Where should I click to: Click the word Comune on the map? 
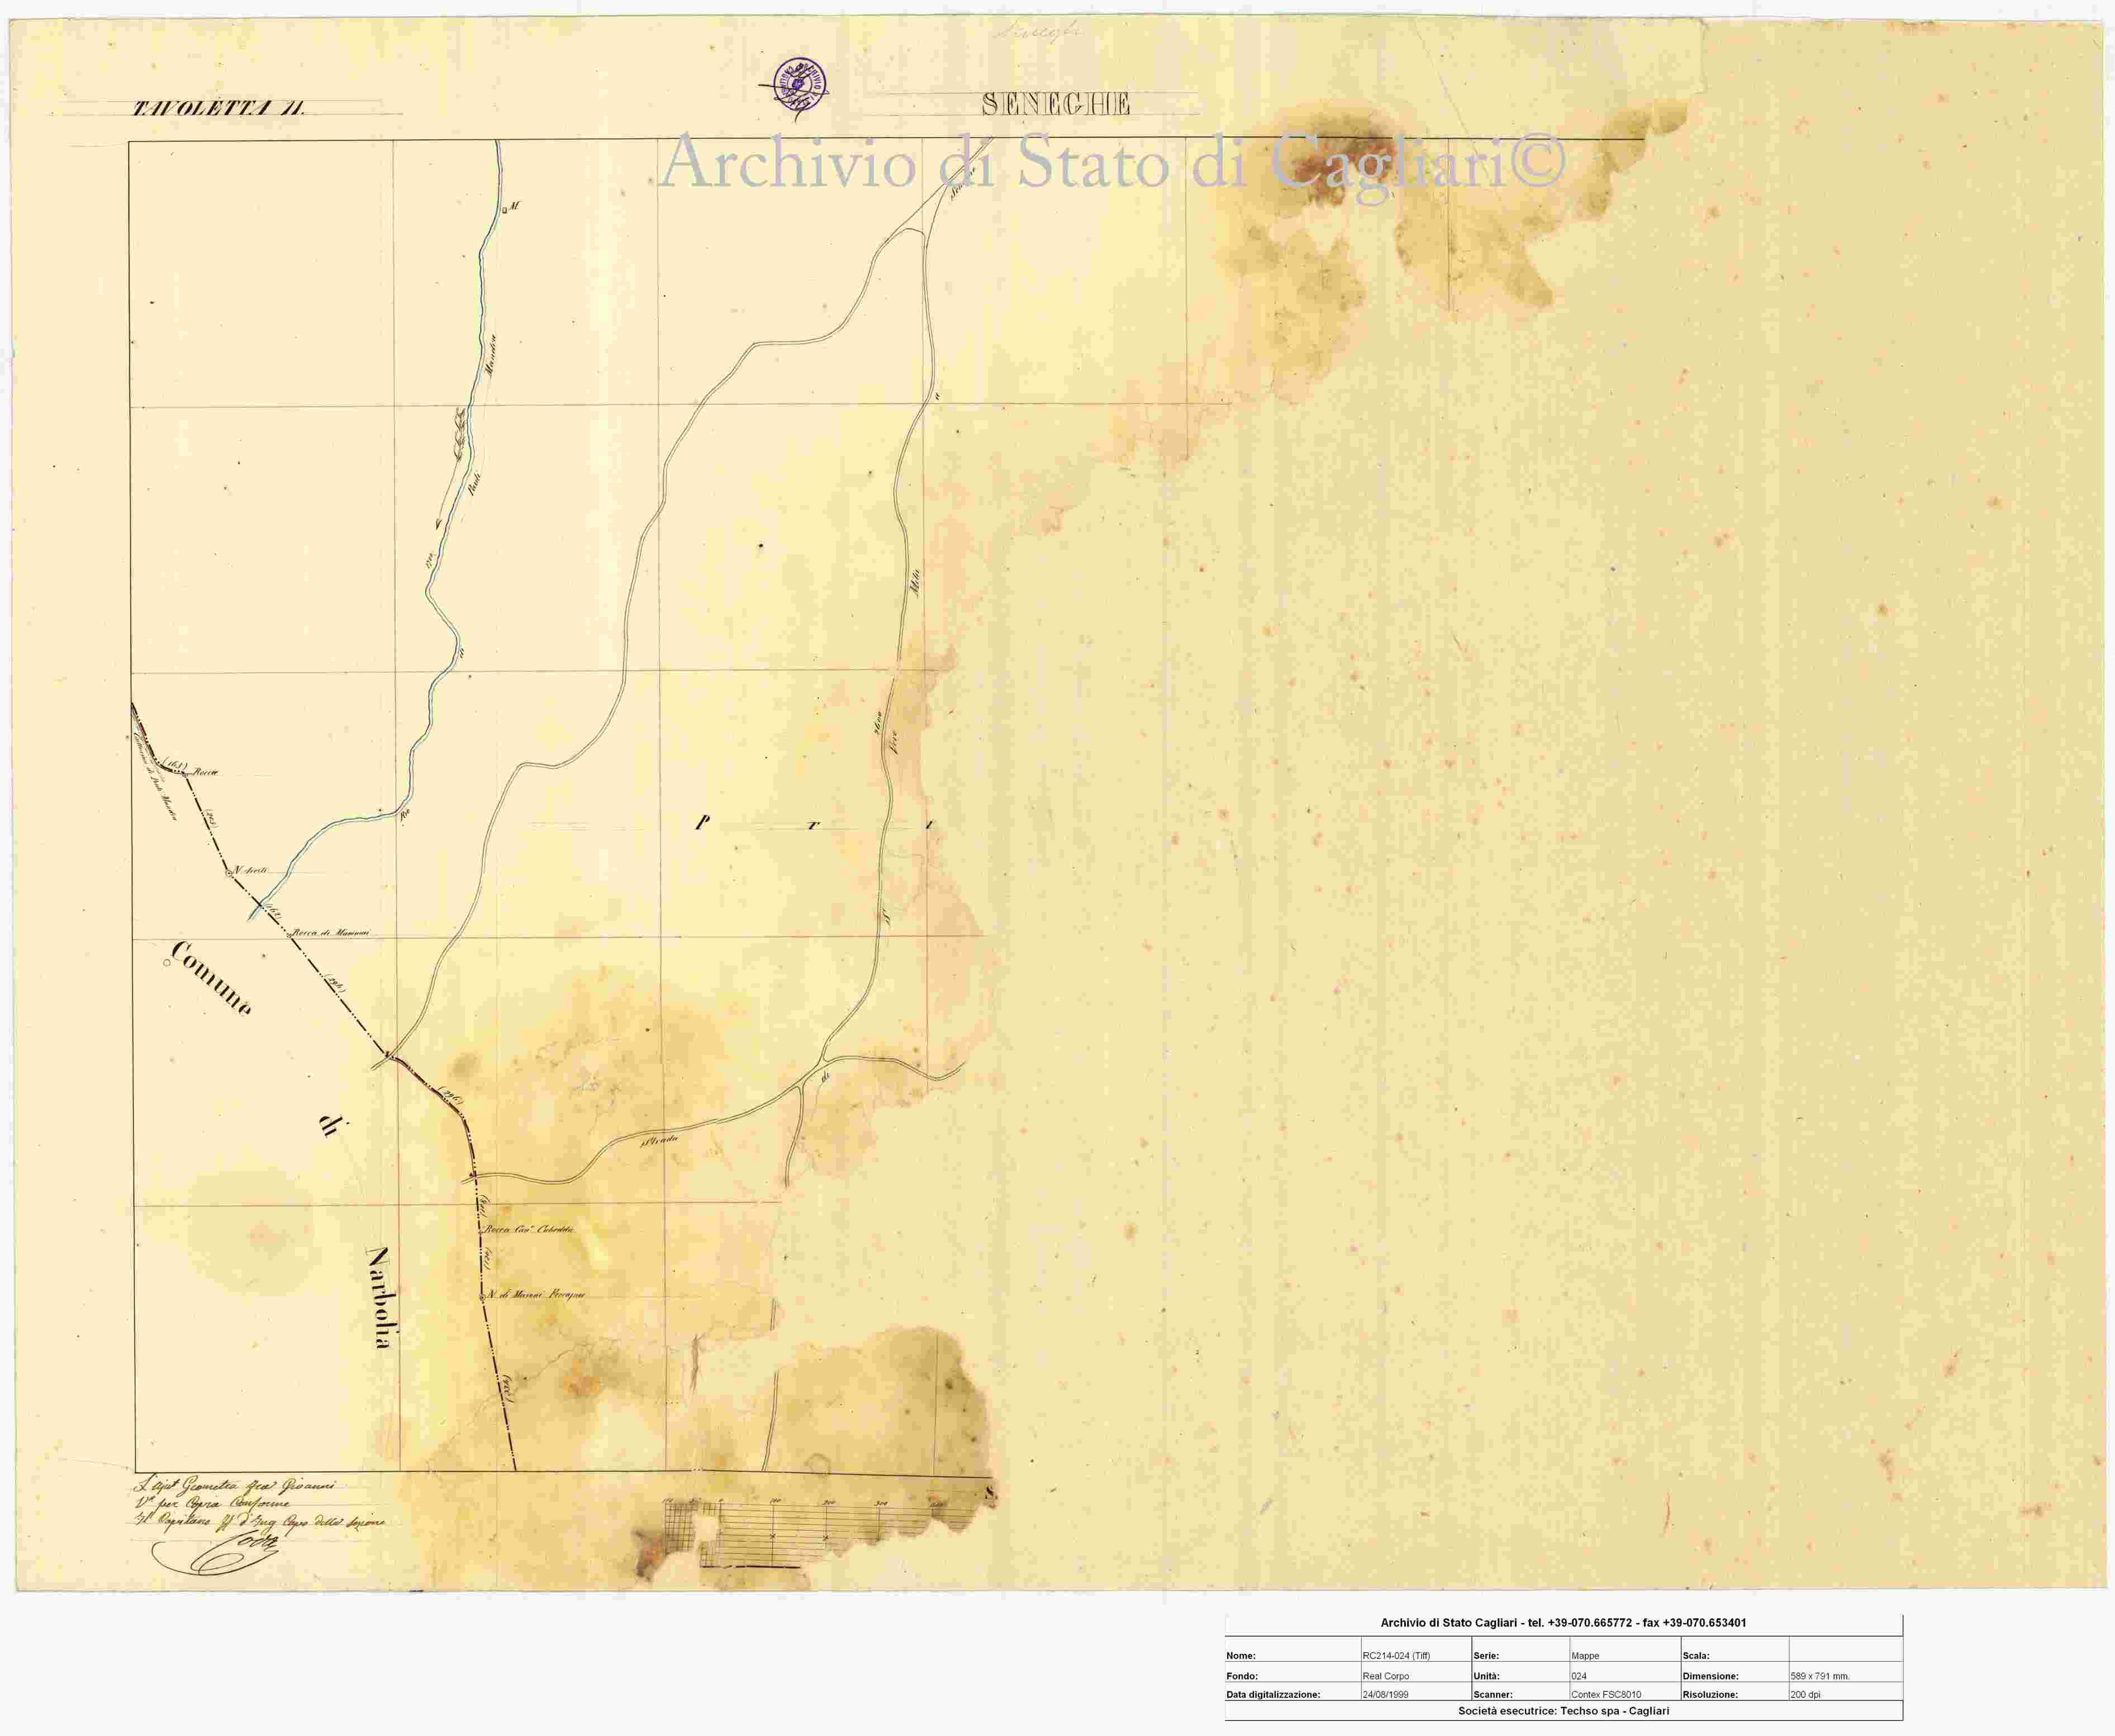[211, 978]
